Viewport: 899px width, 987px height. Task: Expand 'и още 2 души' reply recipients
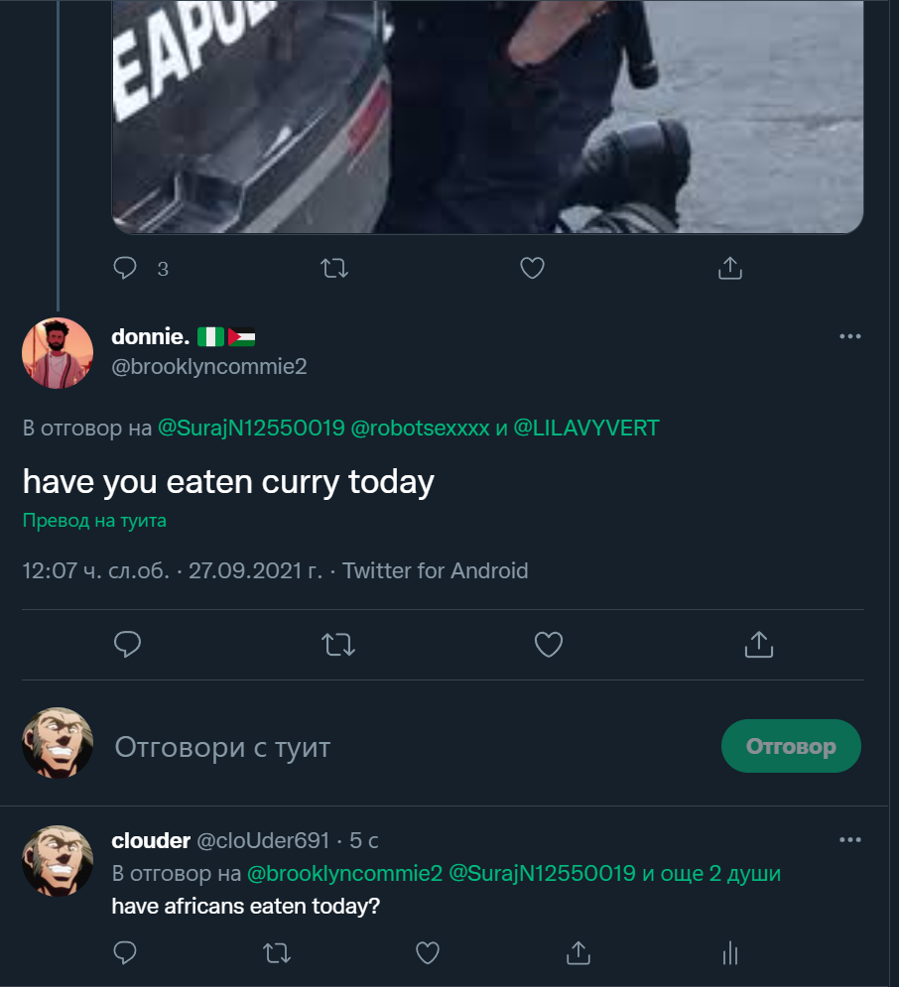point(711,874)
